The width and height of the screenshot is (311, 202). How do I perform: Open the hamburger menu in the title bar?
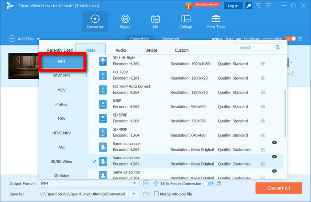268,5
